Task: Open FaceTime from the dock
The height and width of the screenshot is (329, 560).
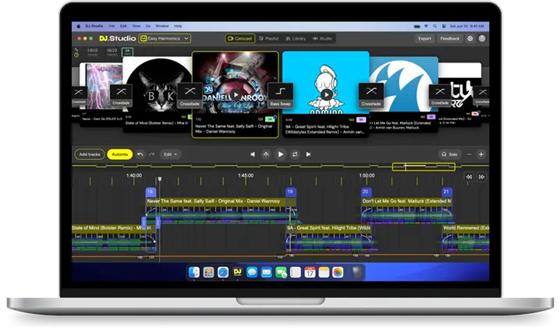Action: click(281, 272)
